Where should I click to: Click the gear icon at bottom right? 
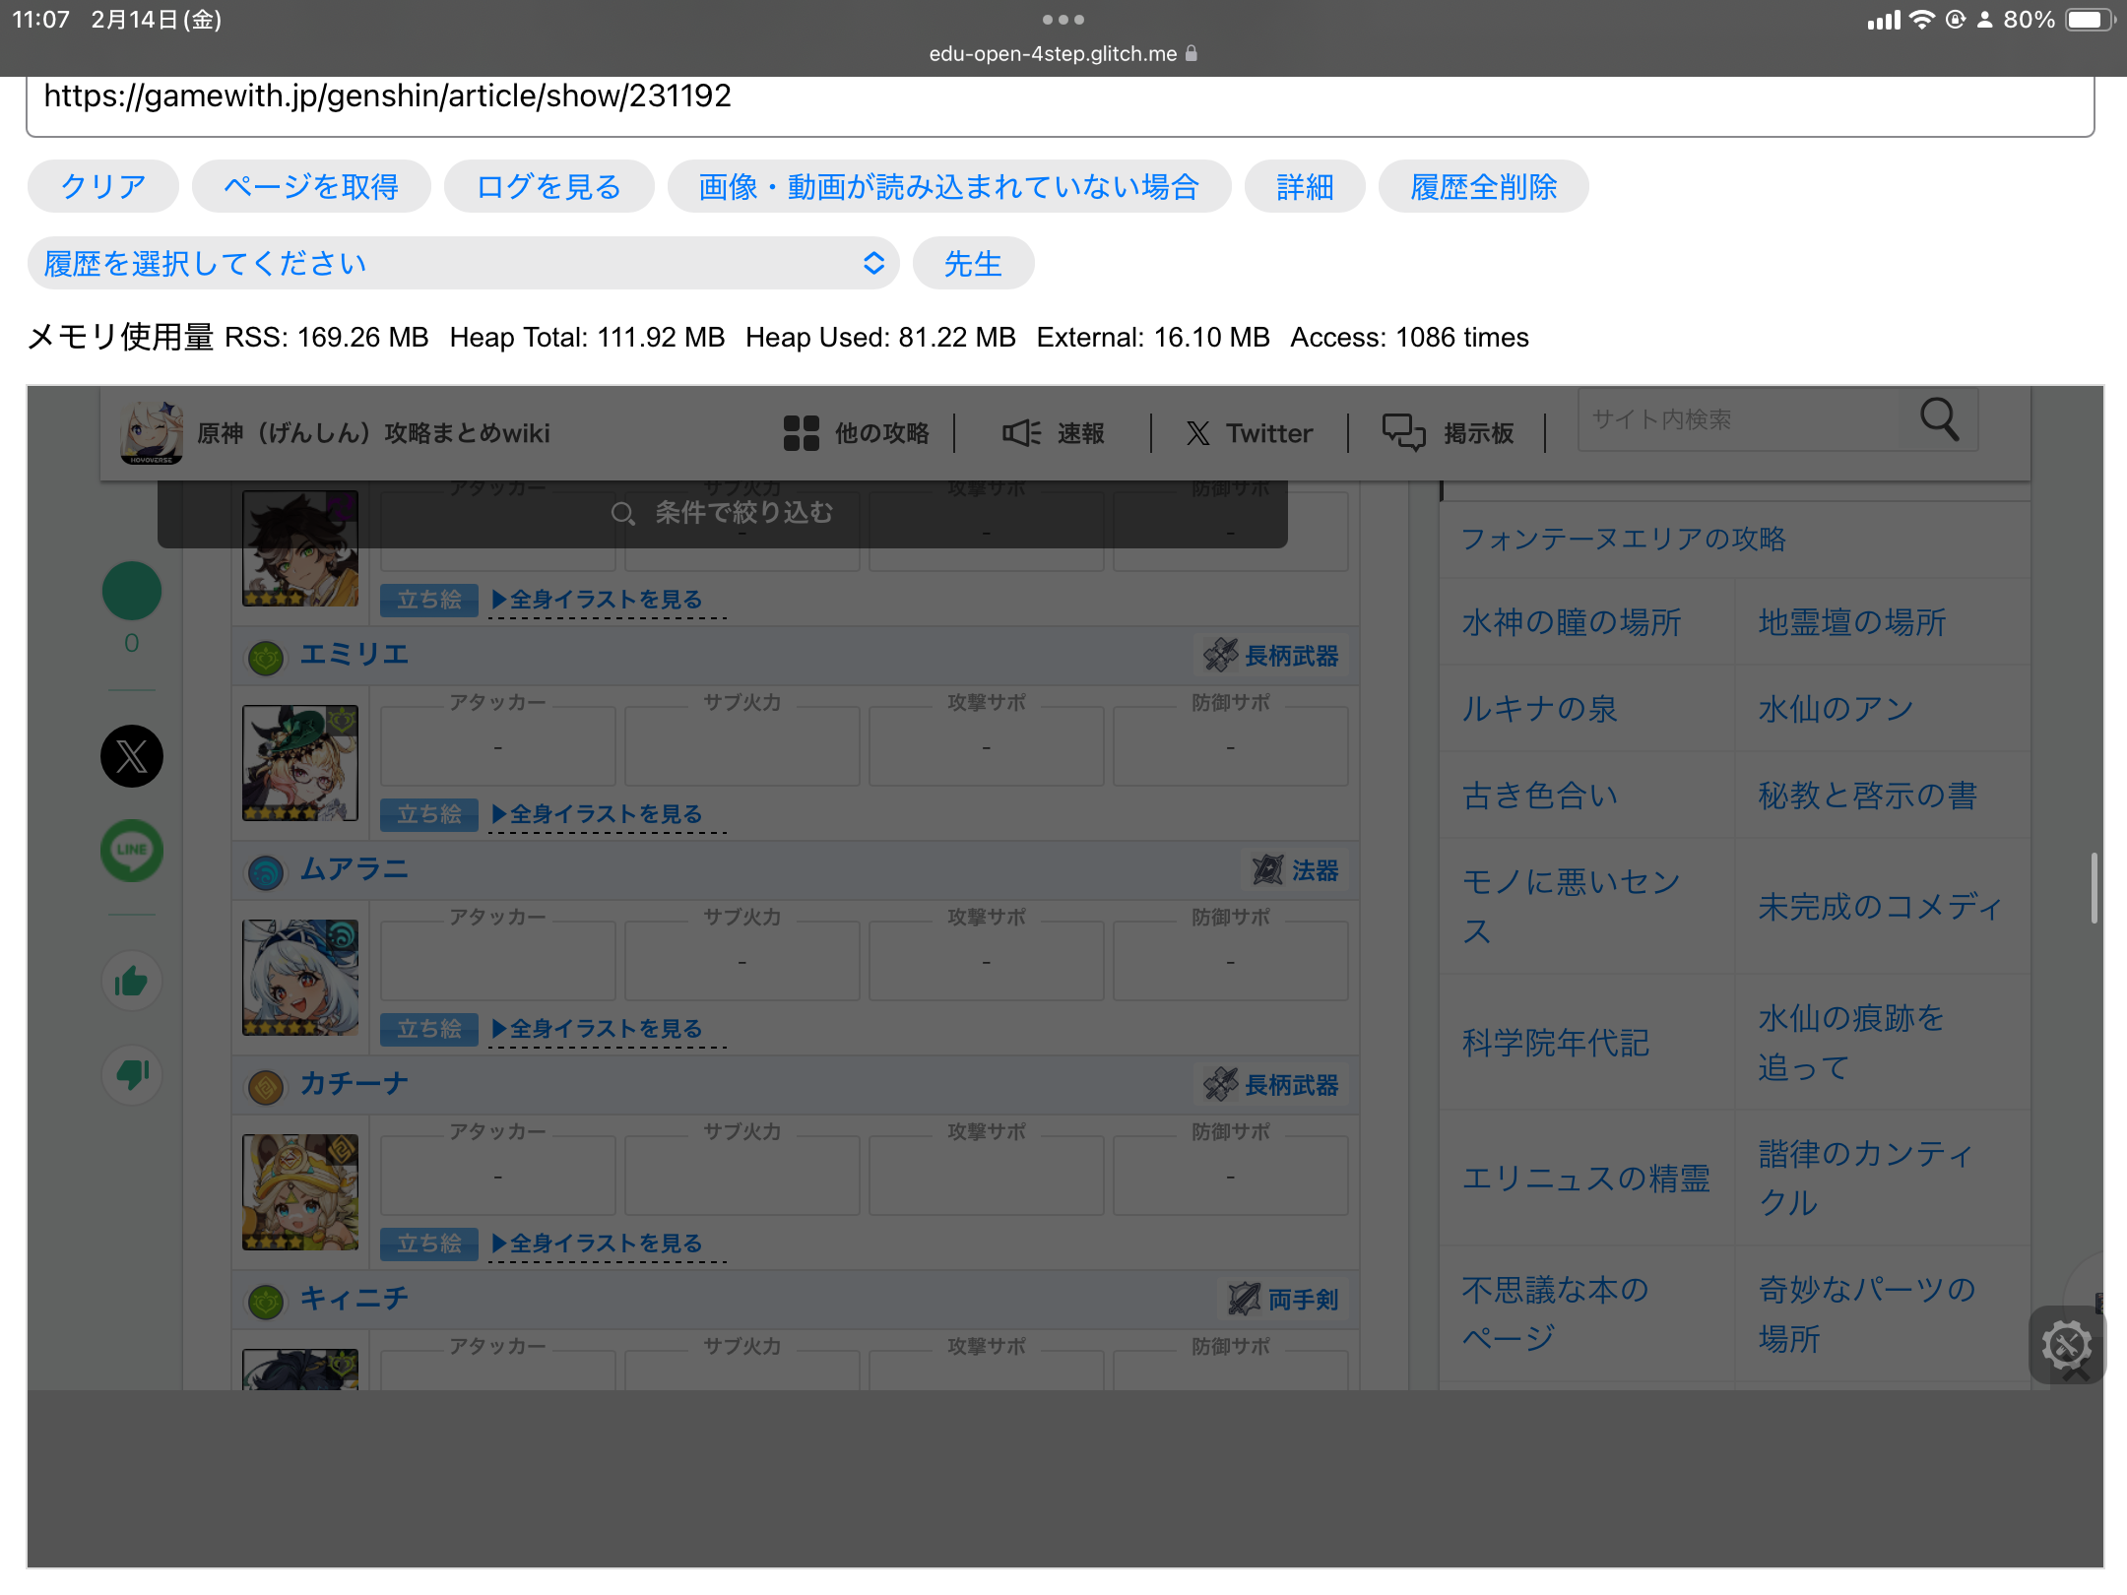(2068, 1345)
